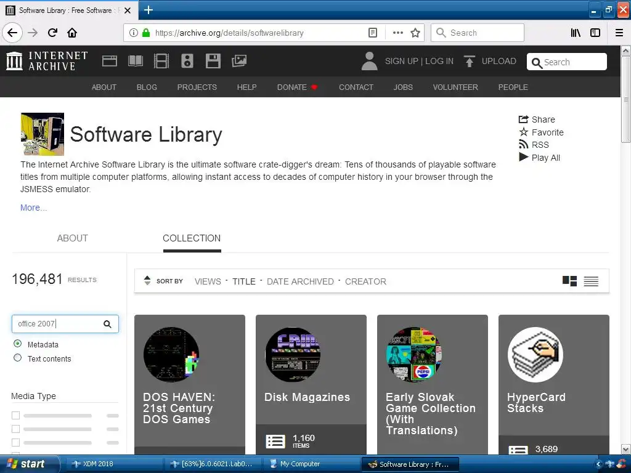Viewport: 631px width, 473px height.
Task: Click the archive.org address bar URL
Action: point(229,33)
